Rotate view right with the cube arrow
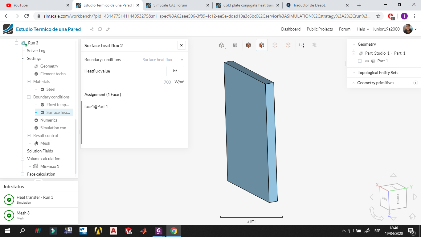Viewport: 421px width, 237px height. [x=415, y=197]
